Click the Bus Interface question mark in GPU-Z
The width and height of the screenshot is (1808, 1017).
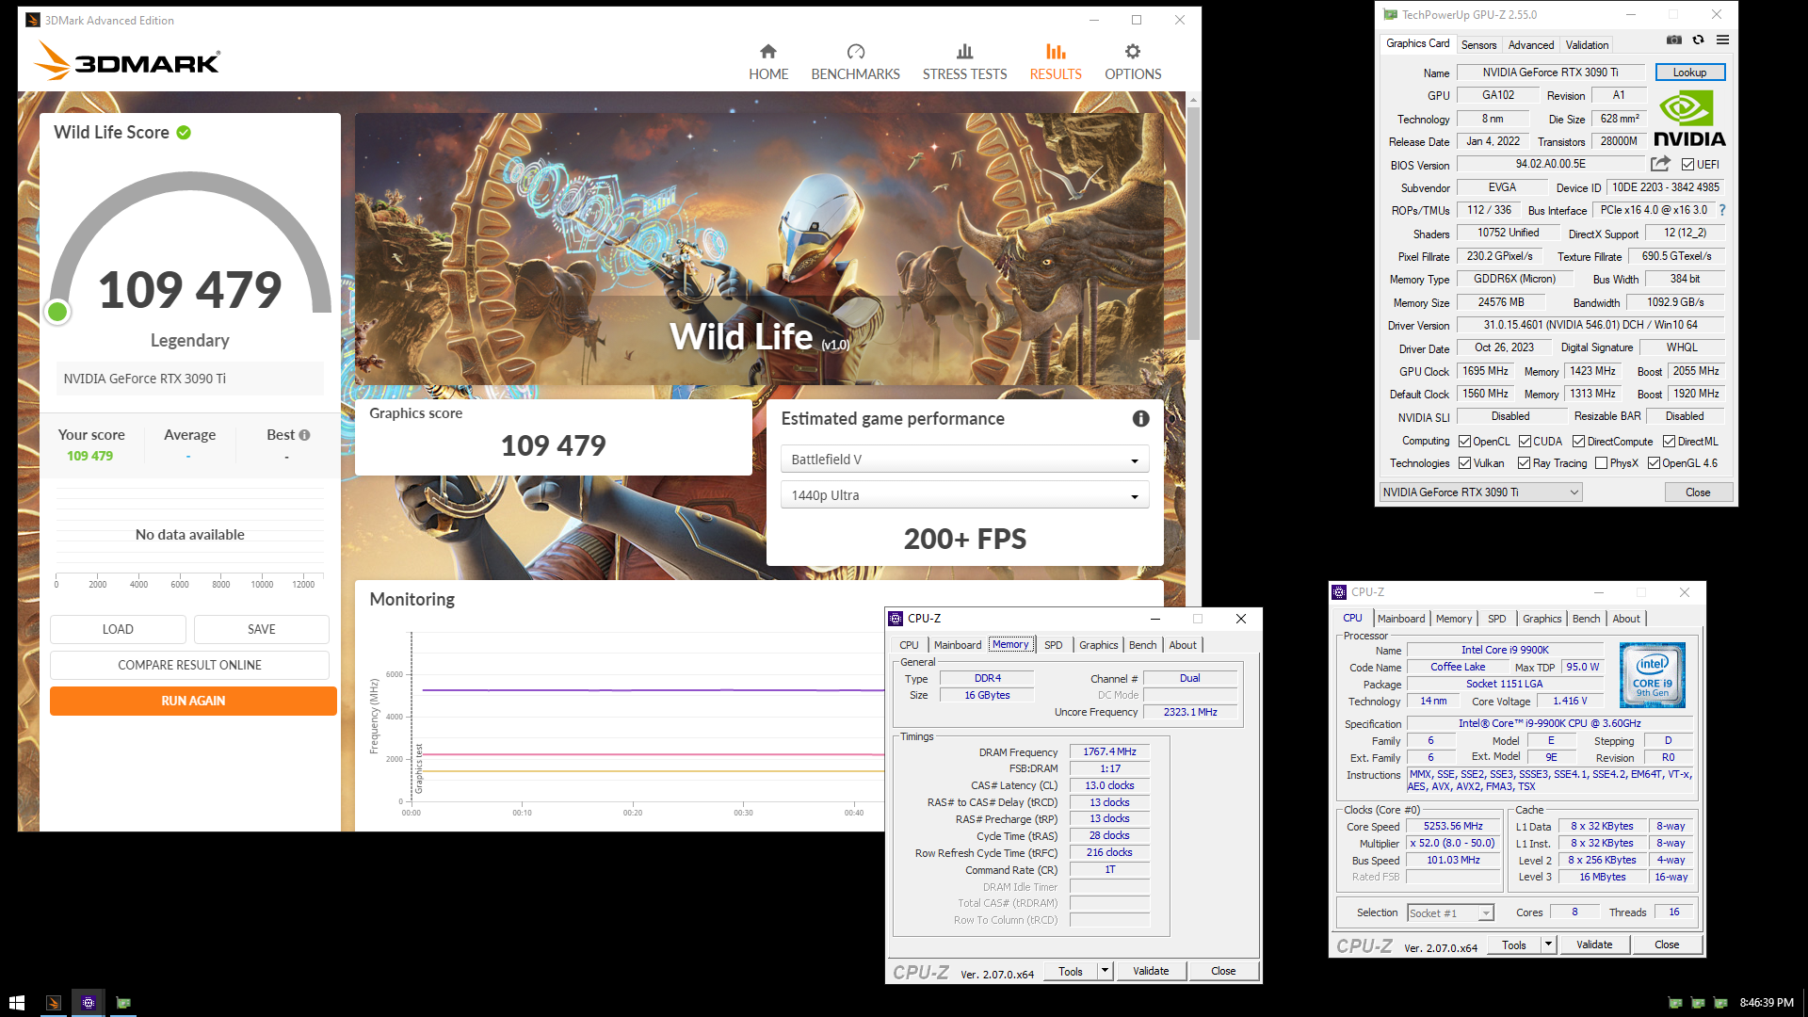[x=1722, y=210]
